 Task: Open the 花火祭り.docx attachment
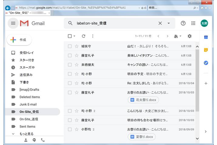coord(143,100)
